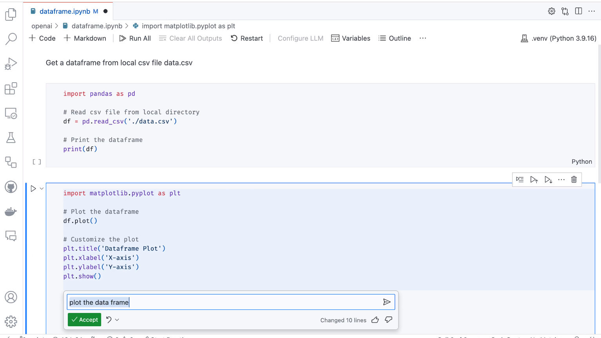Select openai in the breadcrumb path
Image resolution: width=601 pixels, height=338 pixels.
[42, 26]
